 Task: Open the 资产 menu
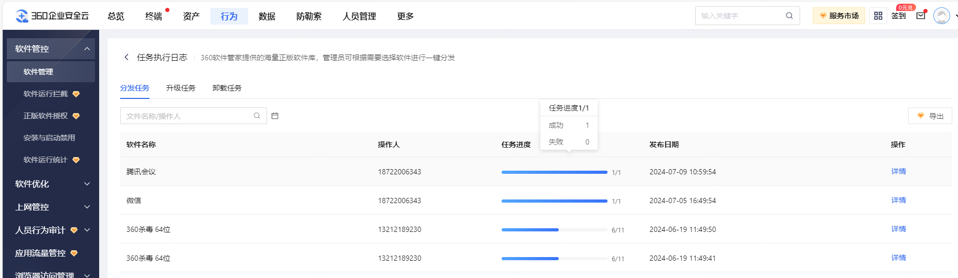point(191,16)
